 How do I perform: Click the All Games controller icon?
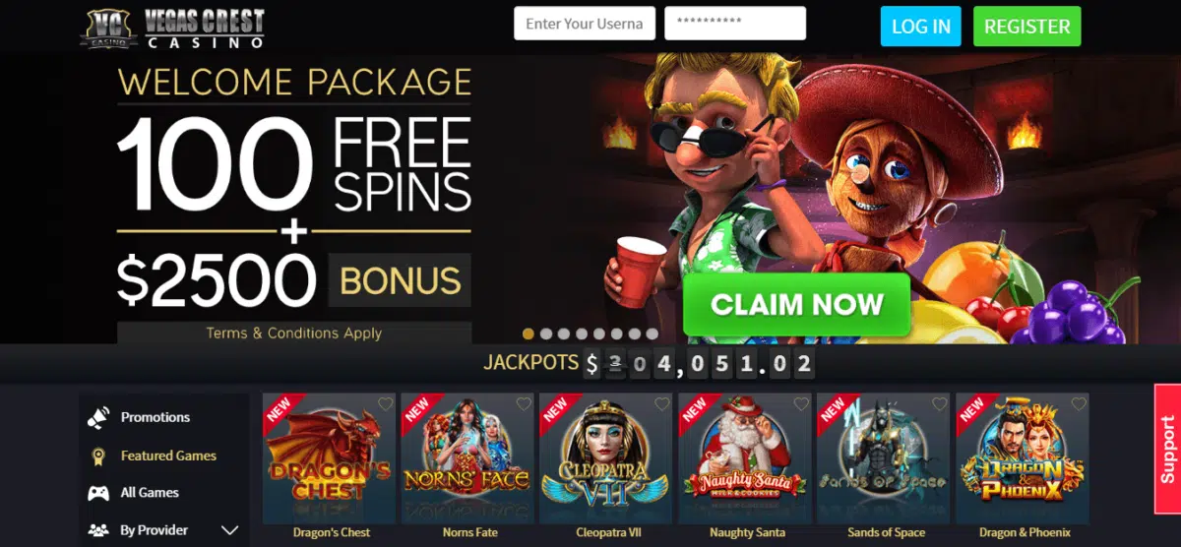pos(97,493)
